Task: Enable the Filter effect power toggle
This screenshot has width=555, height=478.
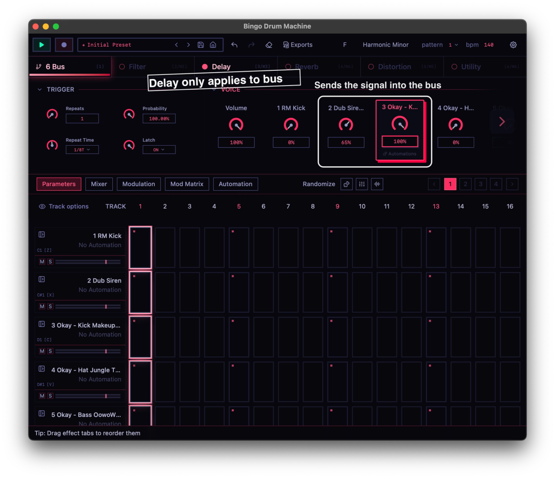Action: (122, 67)
